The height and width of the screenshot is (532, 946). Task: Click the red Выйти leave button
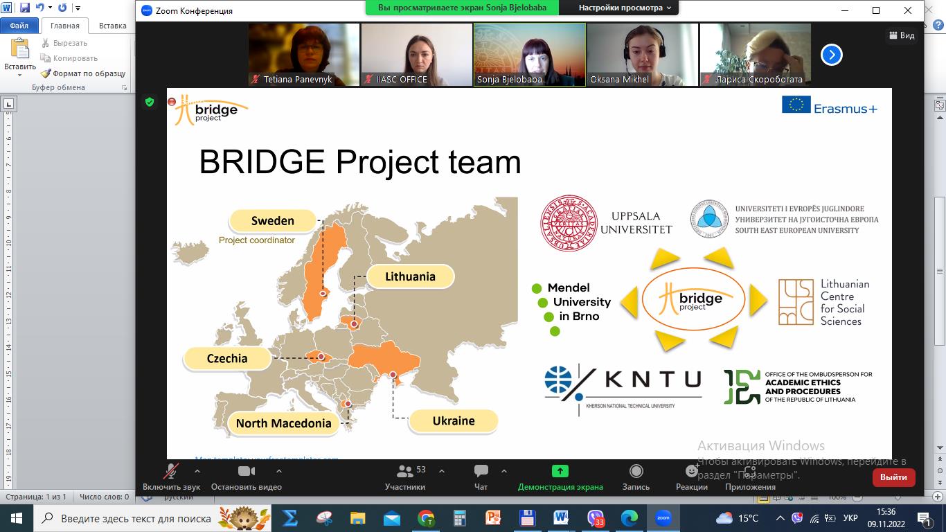[894, 477]
